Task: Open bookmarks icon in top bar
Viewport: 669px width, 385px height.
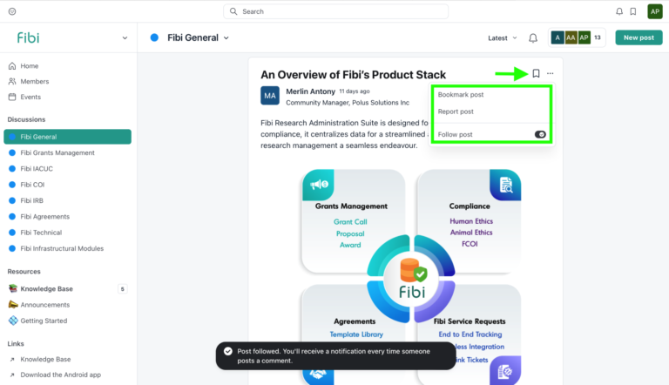Action: [633, 11]
